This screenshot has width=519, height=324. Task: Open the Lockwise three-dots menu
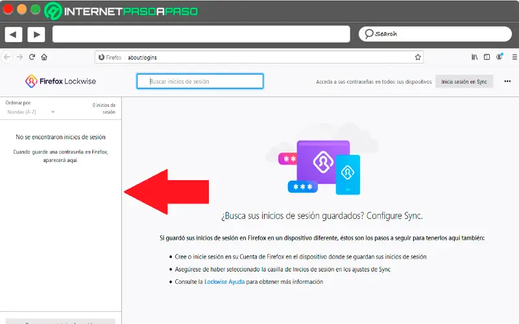[507, 82]
